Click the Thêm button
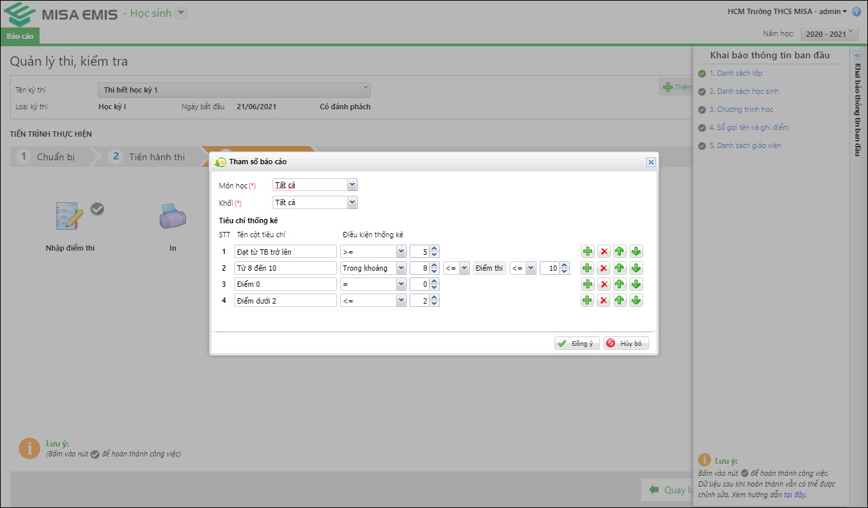 pos(675,87)
